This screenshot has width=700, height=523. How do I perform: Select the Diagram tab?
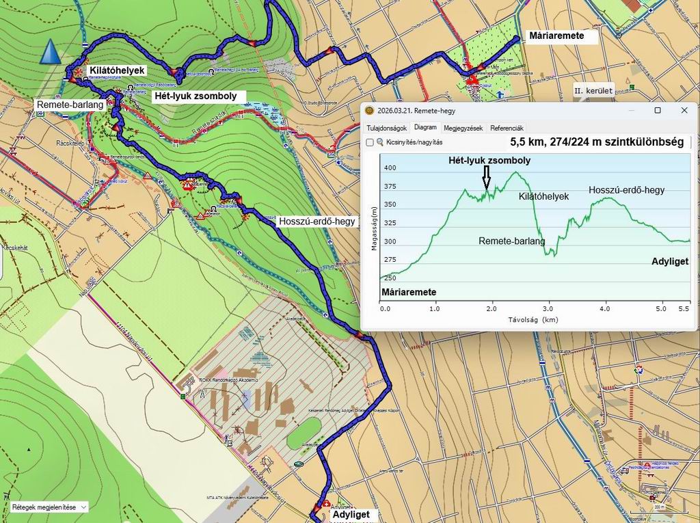point(425,128)
